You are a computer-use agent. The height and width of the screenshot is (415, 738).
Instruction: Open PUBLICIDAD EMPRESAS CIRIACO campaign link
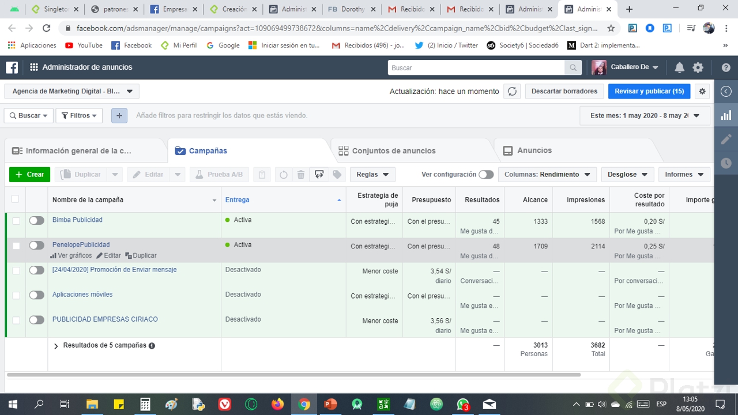point(105,319)
